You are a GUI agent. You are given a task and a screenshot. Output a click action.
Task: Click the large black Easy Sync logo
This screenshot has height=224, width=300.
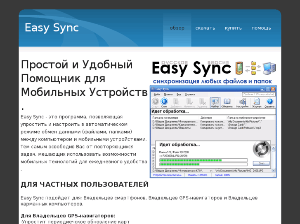(x=191, y=68)
